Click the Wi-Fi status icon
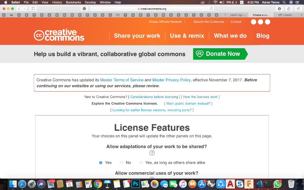The image size is (304, 190). point(215,2)
